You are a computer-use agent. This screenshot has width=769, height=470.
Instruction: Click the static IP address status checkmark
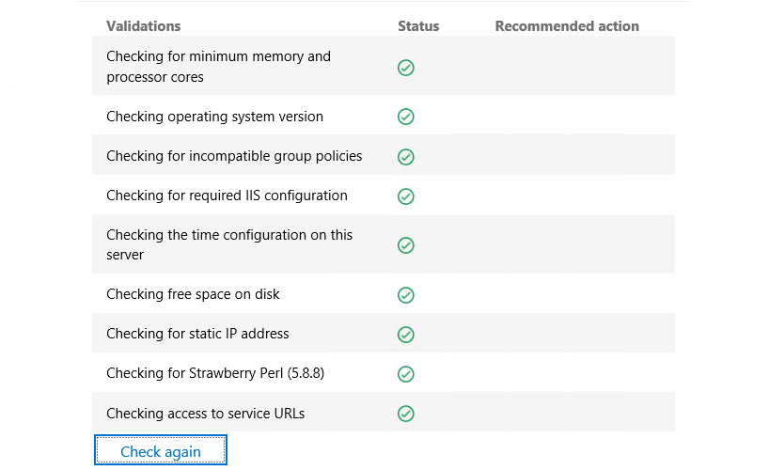(405, 335)
